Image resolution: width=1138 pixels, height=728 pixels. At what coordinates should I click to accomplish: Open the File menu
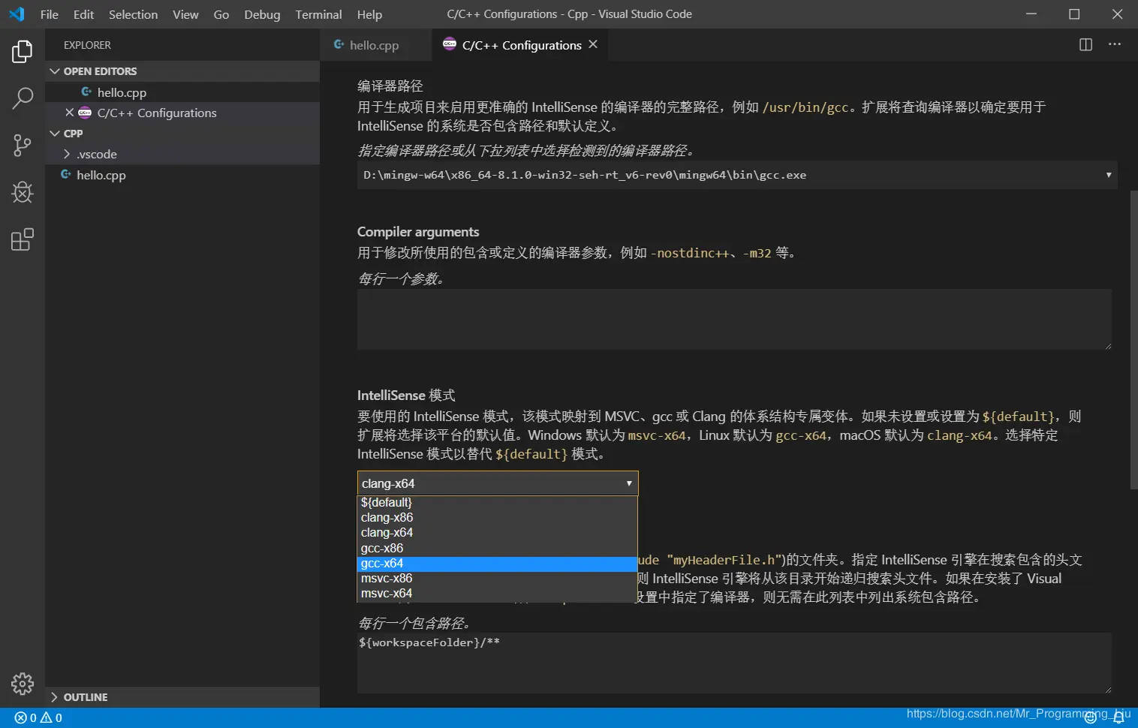point(50,14)
